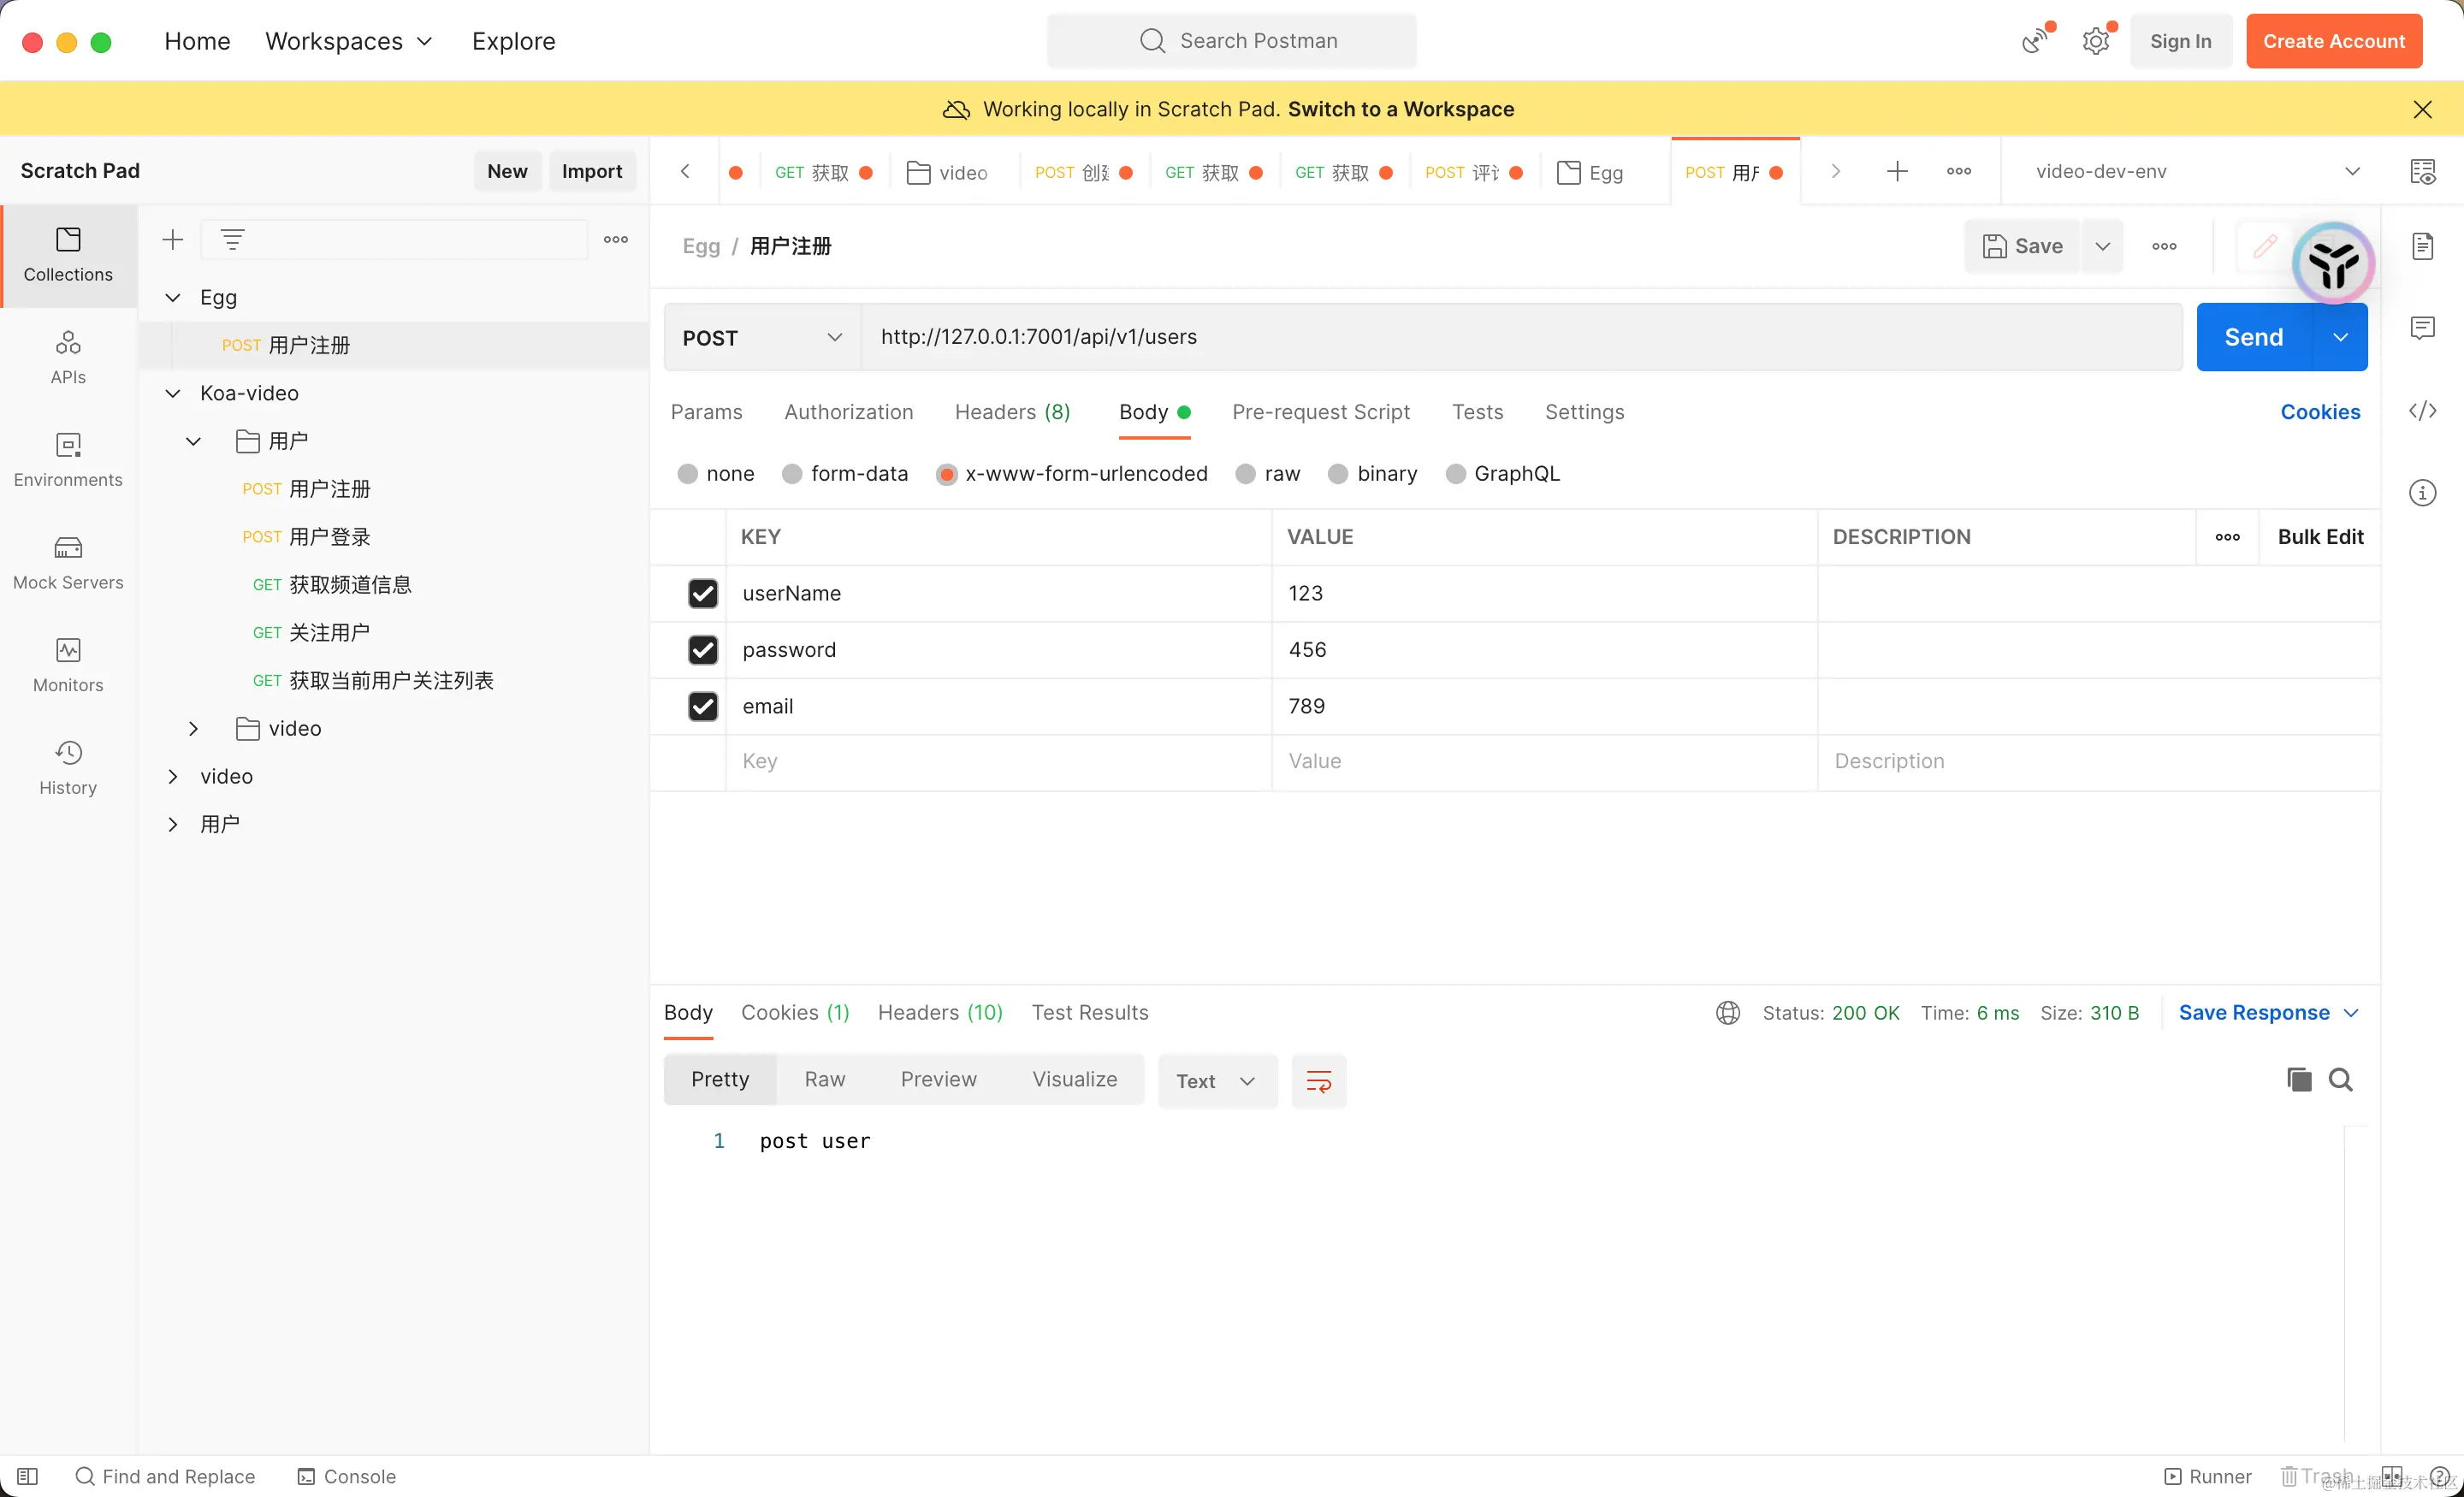The height and width of the screenshot is (1497, 2464).
Task: Click the Import button
Action: pyautogui.click(x=592, y=171)
